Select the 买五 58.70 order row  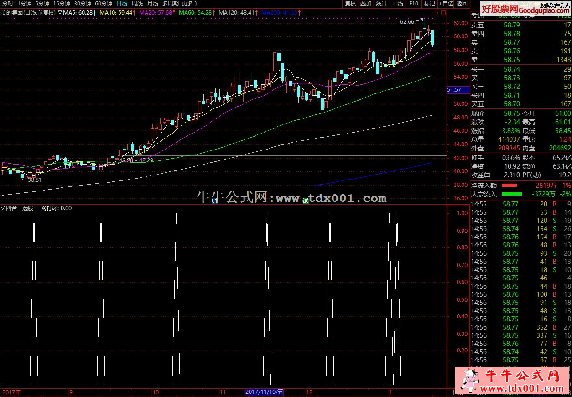pyautogui.click(x=521, y=104)
